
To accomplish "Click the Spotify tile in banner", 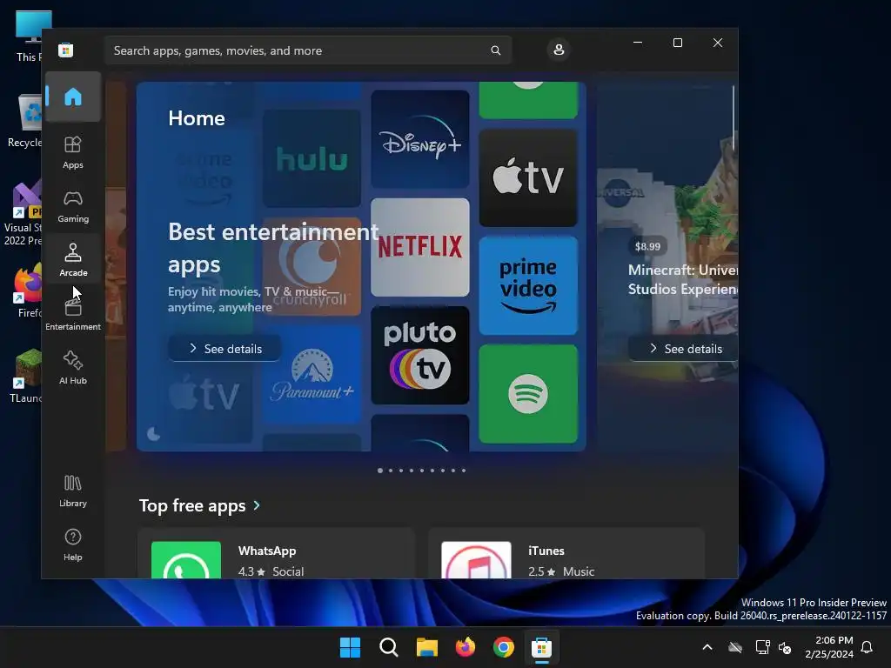I will [x=528, y=394].
